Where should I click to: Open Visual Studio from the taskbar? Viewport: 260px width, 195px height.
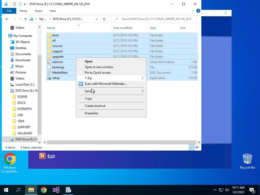pos(56,190)
